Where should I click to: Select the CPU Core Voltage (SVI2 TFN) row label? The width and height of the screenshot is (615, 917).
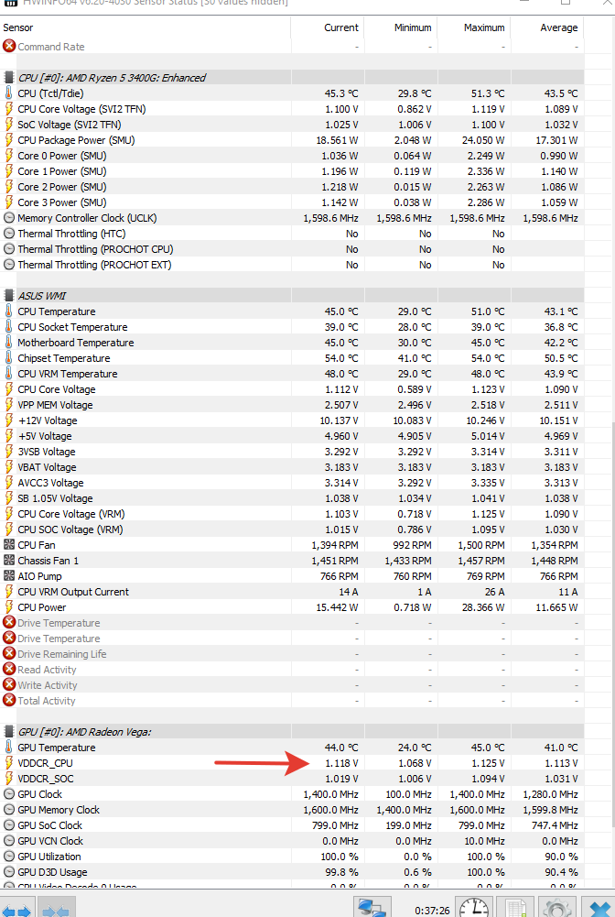pos(81,109)
